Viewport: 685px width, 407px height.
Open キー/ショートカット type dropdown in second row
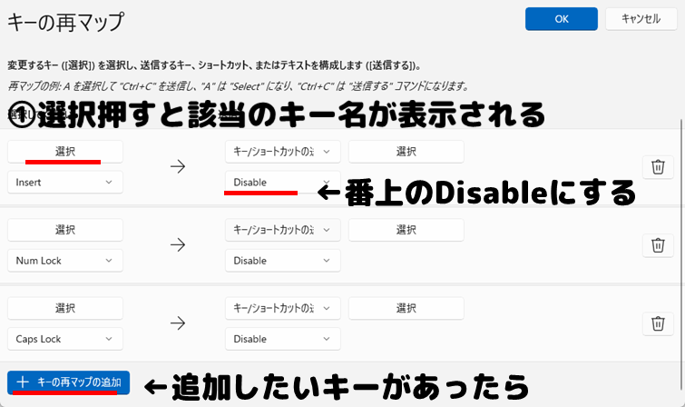pos(282,230)
